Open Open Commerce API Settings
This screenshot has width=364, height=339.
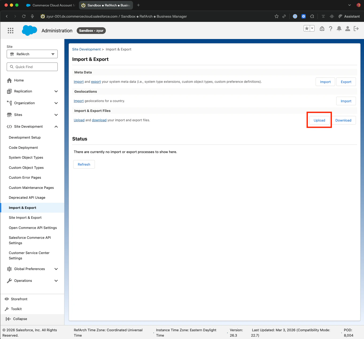point(33,228)
